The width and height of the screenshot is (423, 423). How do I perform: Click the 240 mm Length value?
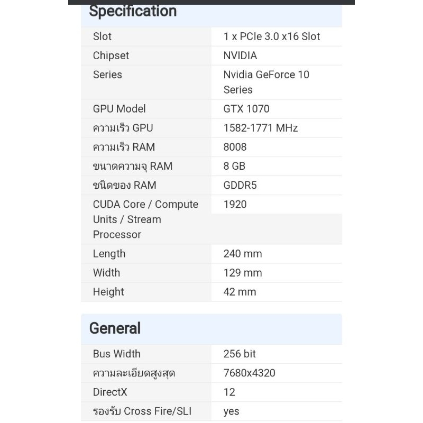[x=243, y=254]
